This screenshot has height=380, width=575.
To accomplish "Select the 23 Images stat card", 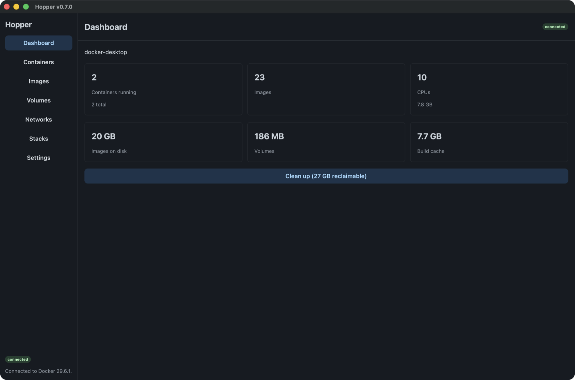I will (326, 89).
